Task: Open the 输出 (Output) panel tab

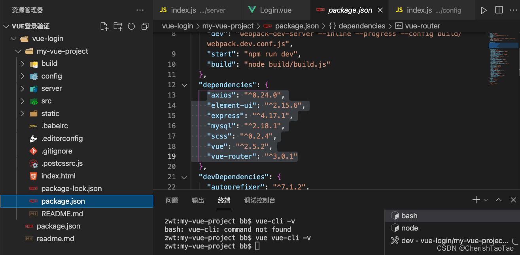Action: pyautogui.click(x=198, y=200)
